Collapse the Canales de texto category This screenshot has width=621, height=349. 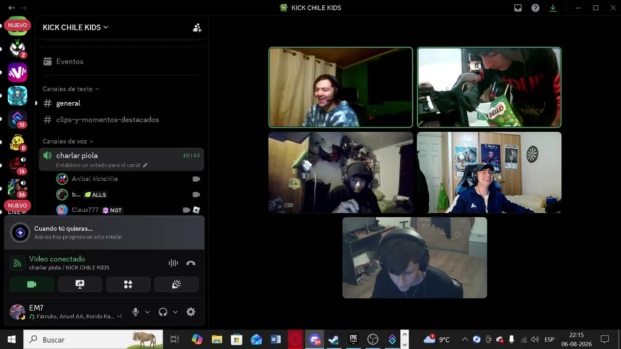(x=71, y=89)
